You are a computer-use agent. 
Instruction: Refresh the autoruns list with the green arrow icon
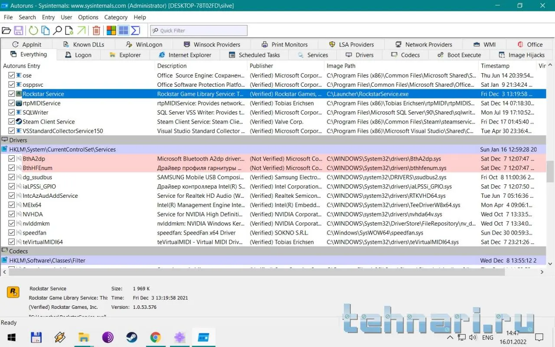pyautogui.click(x=33, y=30)
